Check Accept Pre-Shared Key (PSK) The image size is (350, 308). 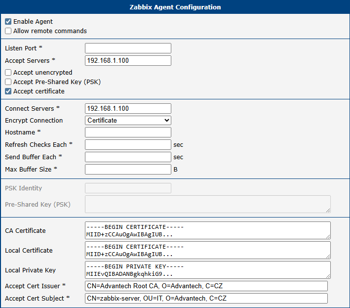pyautogui.click(x=8, y=82)
